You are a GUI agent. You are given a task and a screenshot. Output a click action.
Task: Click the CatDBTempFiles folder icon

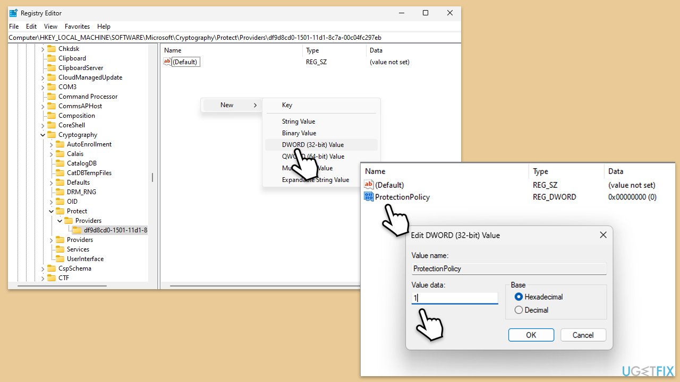tap(60, 173)
